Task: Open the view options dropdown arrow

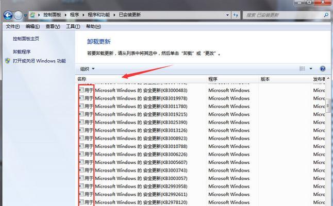Action: (x=311, y=68)
